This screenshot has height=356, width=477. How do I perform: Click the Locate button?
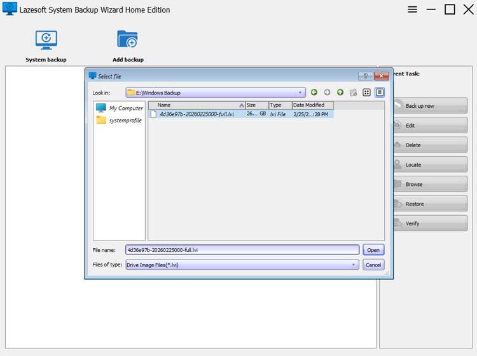pyautogui.click(x=430, y=164)
